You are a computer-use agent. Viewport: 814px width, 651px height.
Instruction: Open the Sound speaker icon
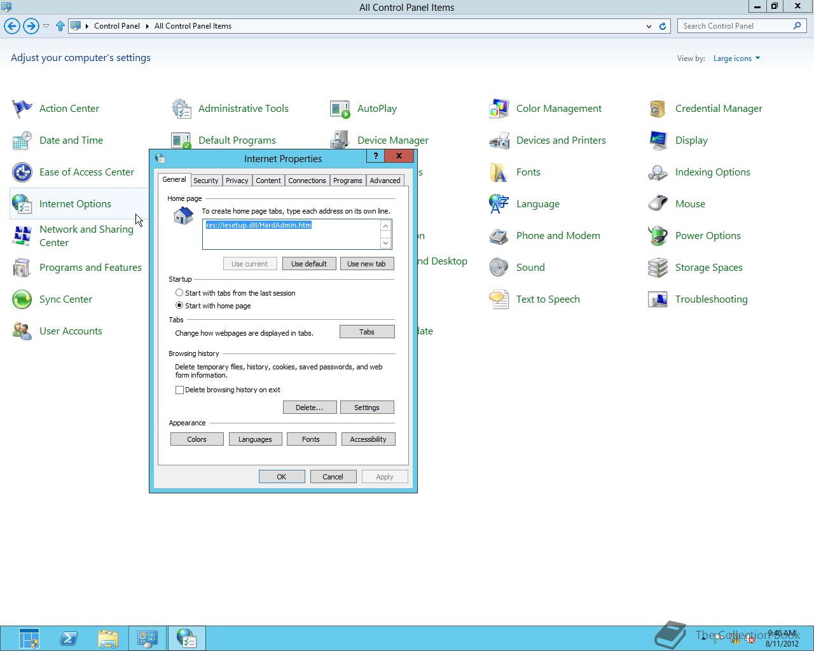(x=499, y=268)
